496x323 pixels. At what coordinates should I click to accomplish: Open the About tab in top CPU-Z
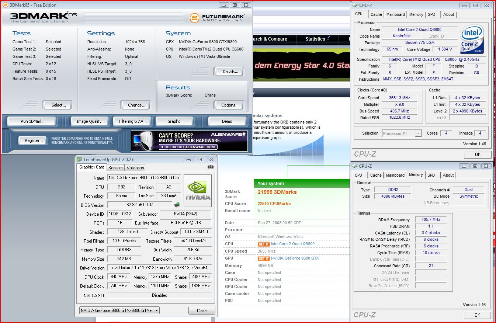click(449, 14)
